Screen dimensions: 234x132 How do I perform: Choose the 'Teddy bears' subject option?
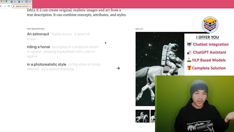[62, 34]
